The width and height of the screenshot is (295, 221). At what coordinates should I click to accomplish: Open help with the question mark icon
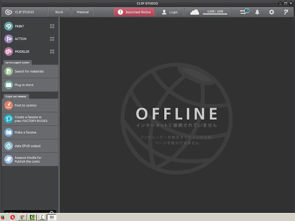(x=286, y=12)
